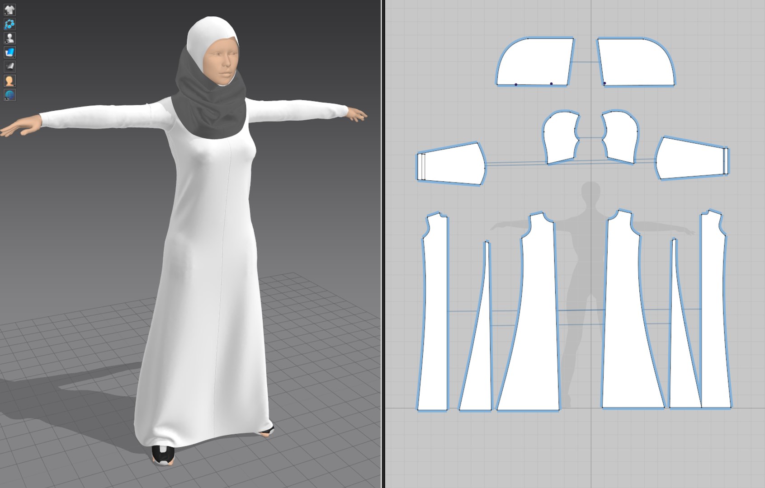Toggle the Show Avatar silhouette icon

pos(9,38)
